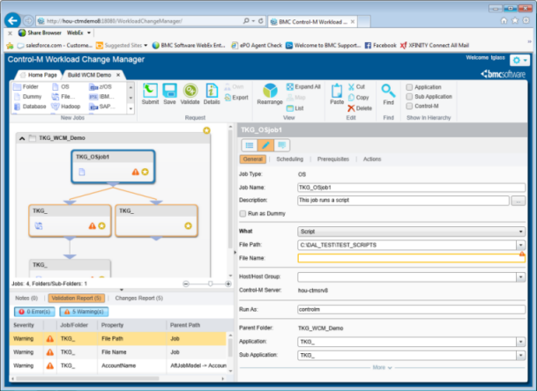Enable Sub Application hierarchy checkbox
This screenshot has height=391, width=537.
[409, 97]
